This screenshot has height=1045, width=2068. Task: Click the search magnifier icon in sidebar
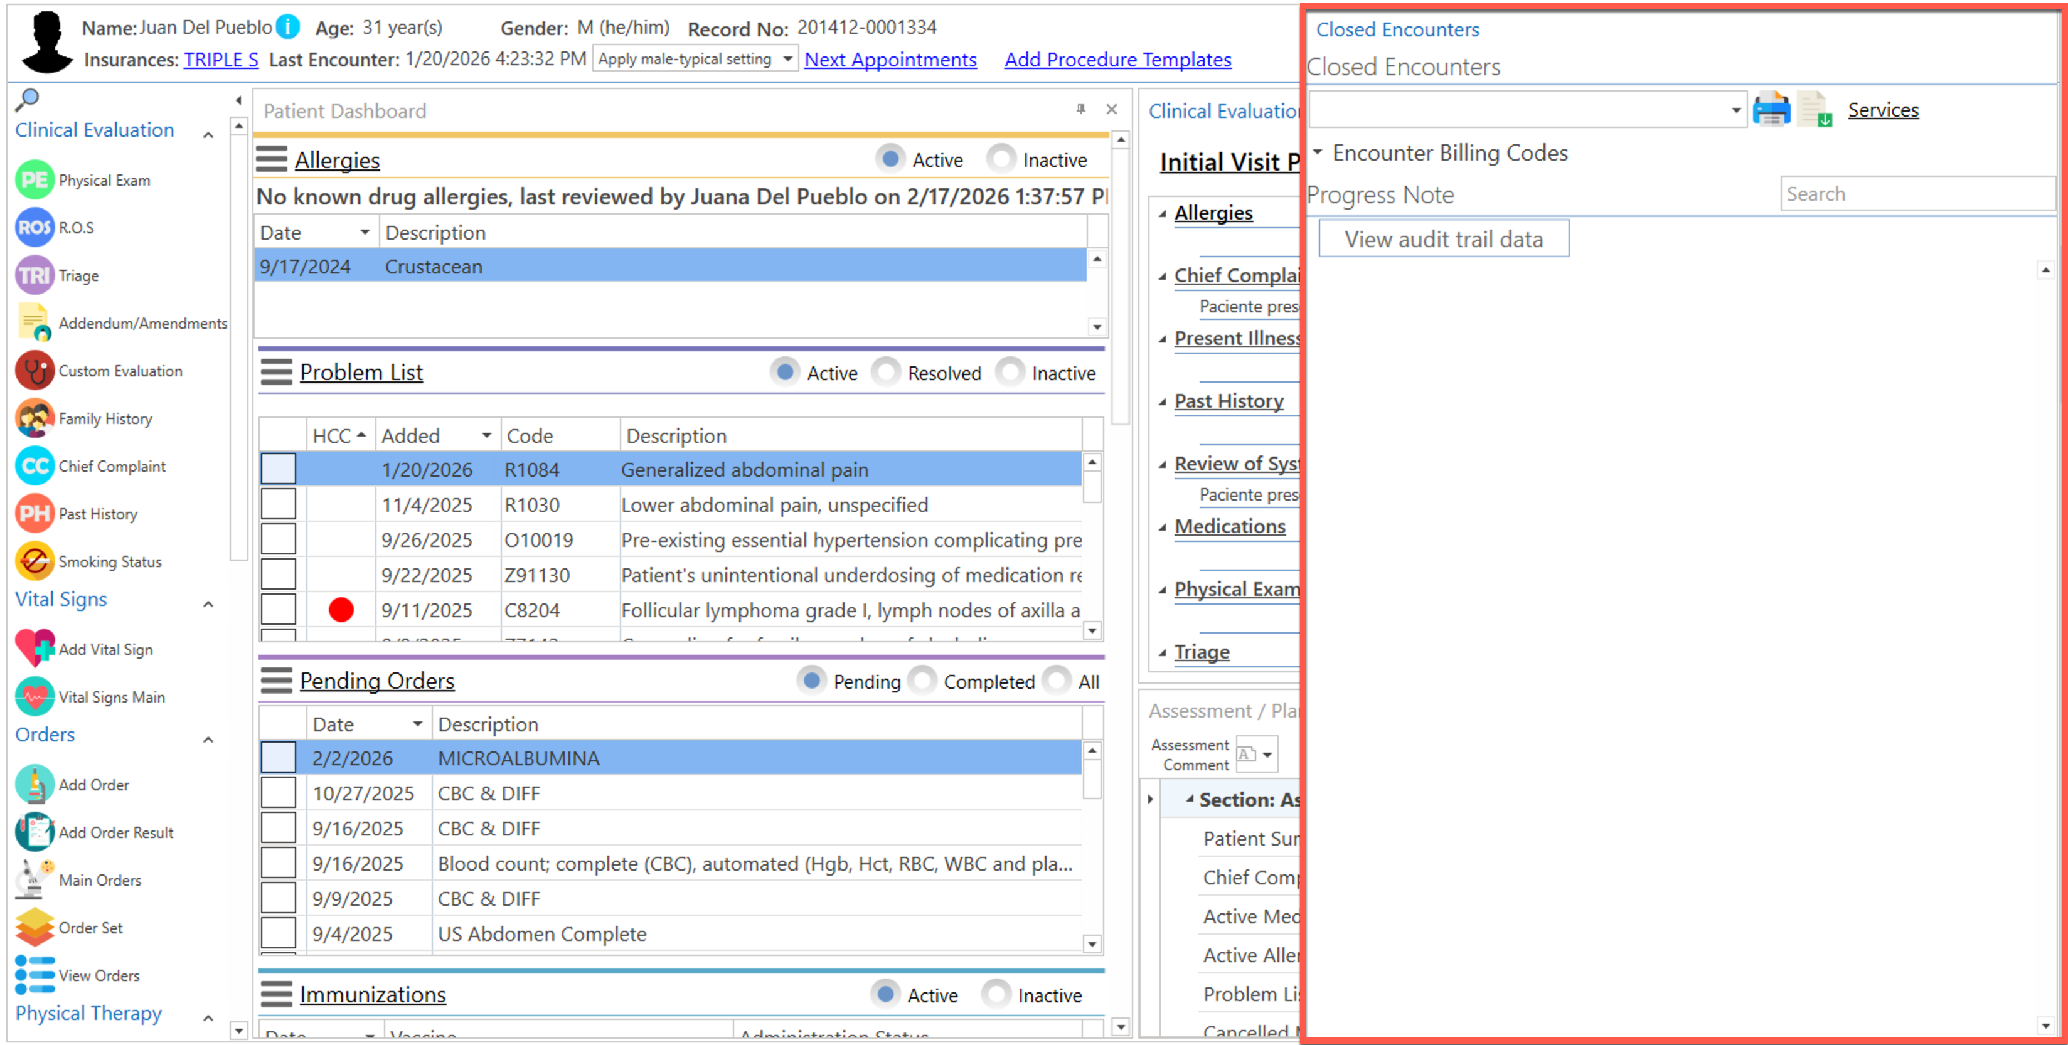pyautogui.click(x=28, y=98)
